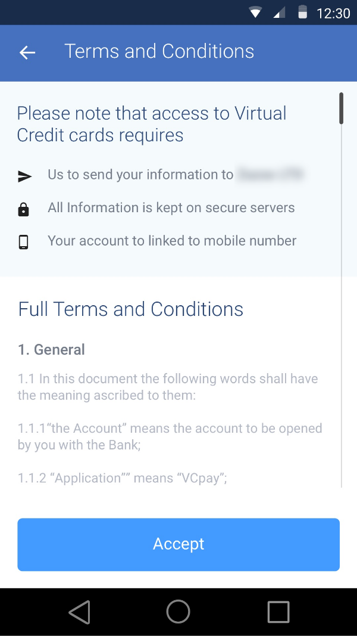Screen dimensions: 357x636
Task: Tap the Wi-Fi status bar icon
Action: (256, 13)
